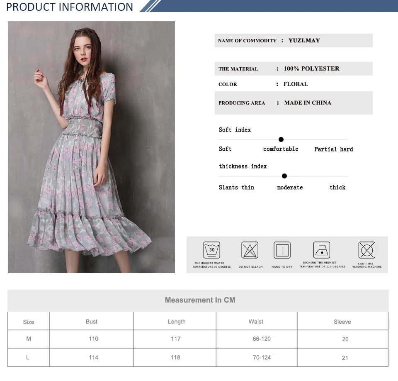Click the ironing 110 degrees icon
Image resolution: width=398 pixels, height=381 pixels.
(322, 250)
